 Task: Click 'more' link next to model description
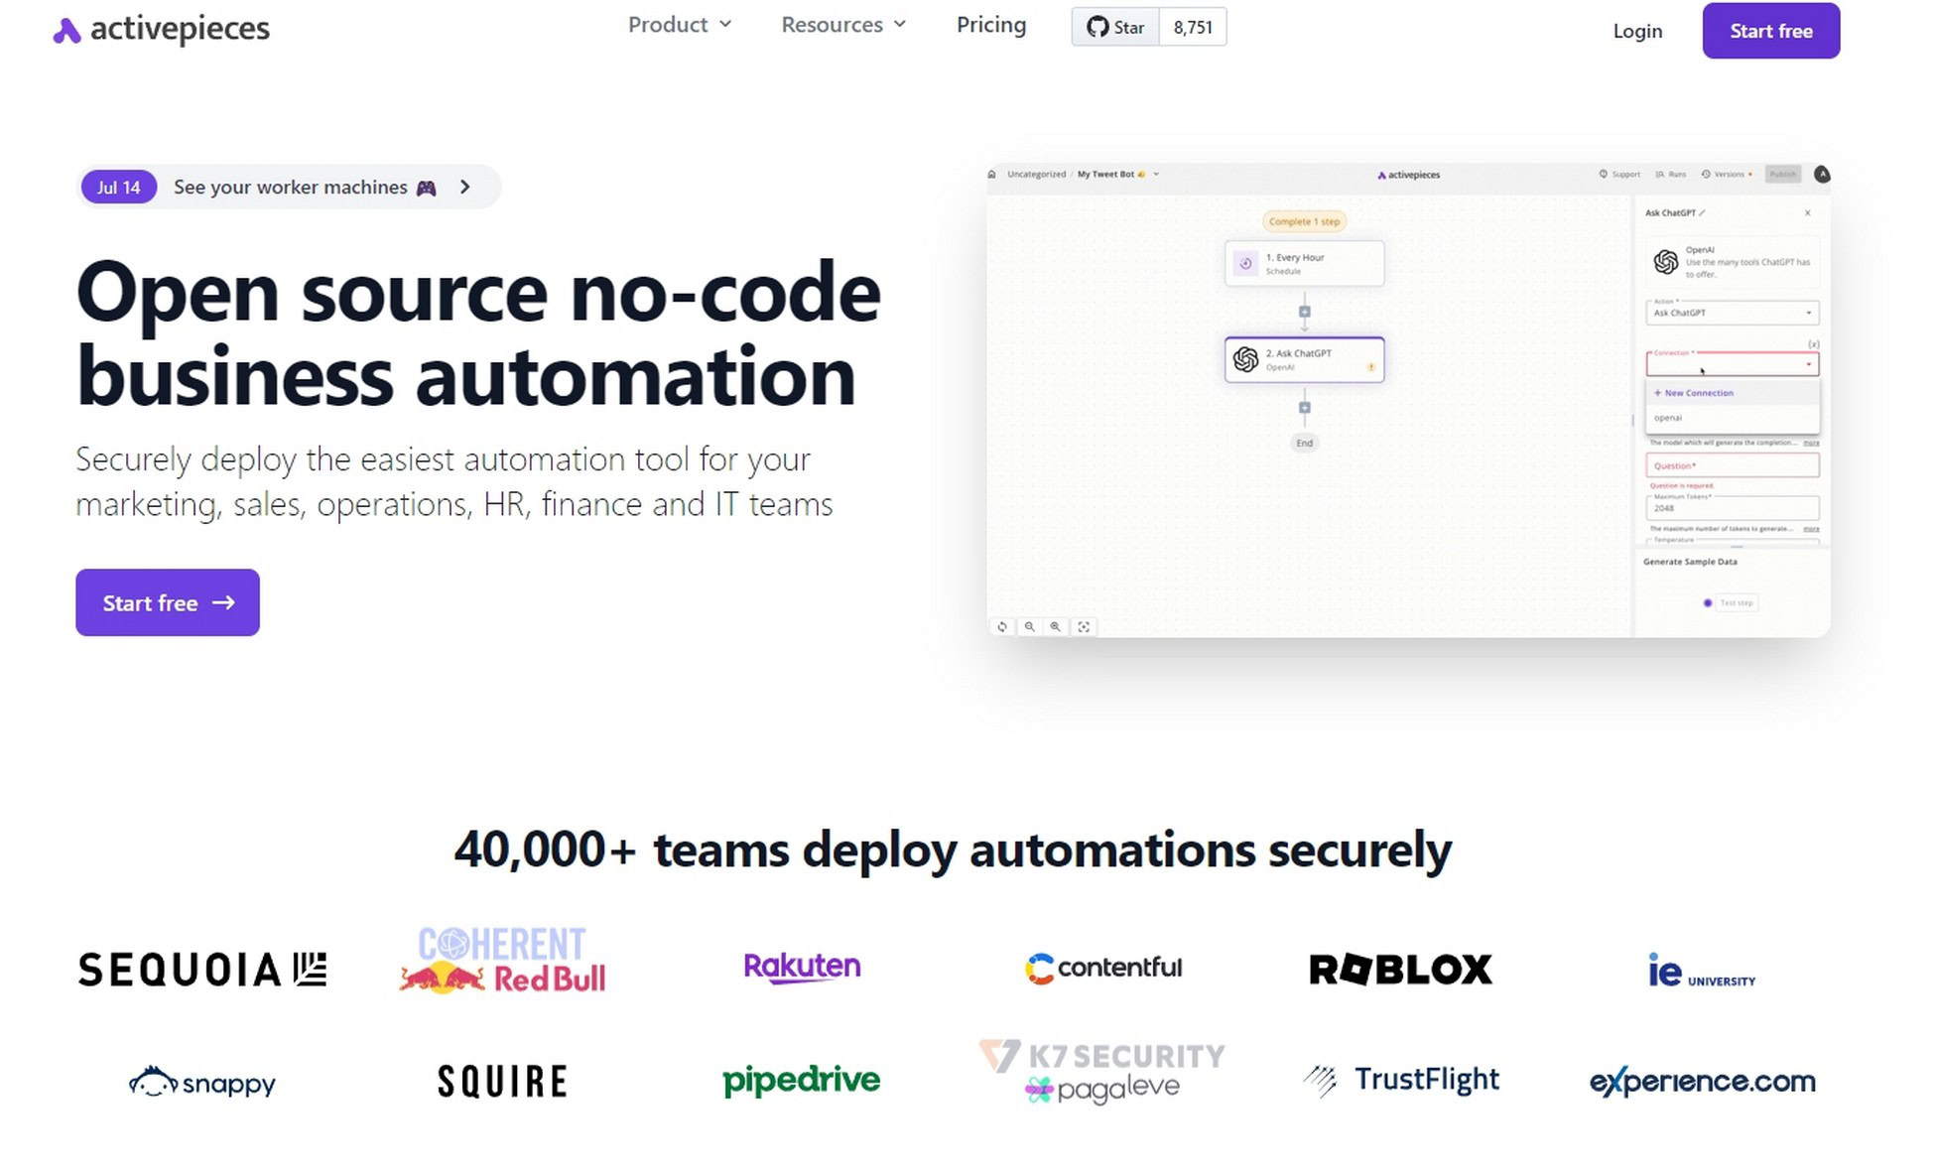coord(1811,443)
